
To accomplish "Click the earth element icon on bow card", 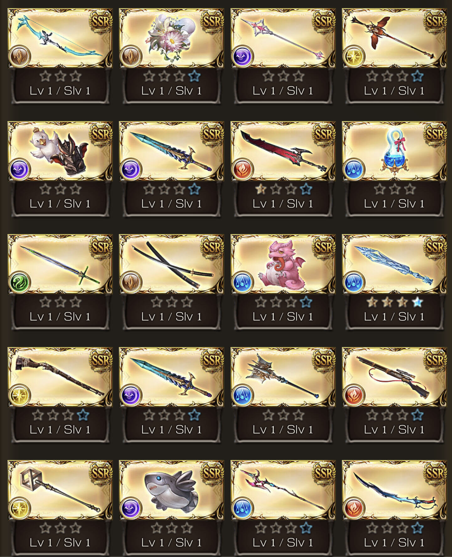I will coord(19,56).
